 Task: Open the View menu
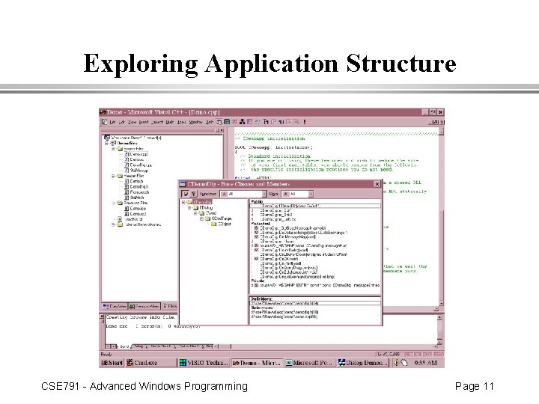(x=132, y=122)
